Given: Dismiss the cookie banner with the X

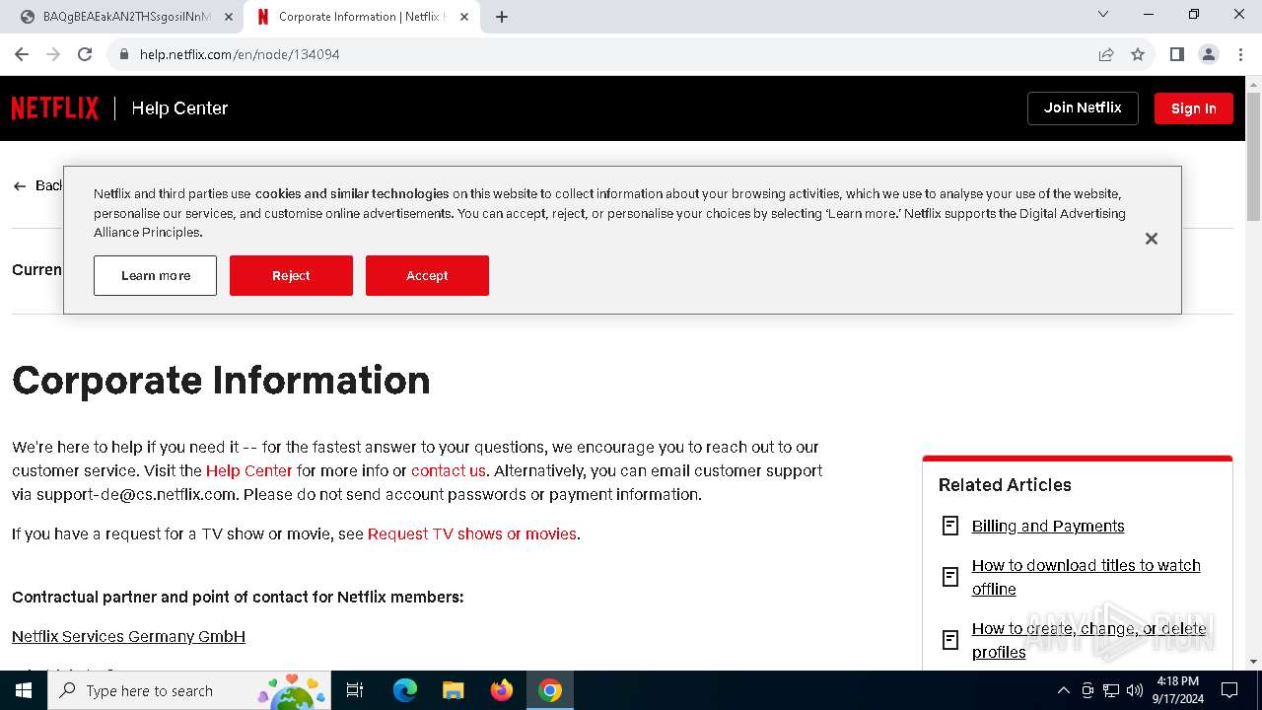Looking at the screenshot, I should (x=1151, y=239).
